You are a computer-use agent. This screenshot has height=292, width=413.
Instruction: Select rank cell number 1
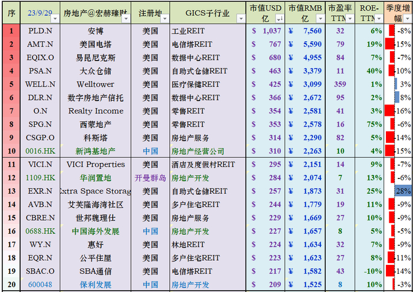pos(11,31)
